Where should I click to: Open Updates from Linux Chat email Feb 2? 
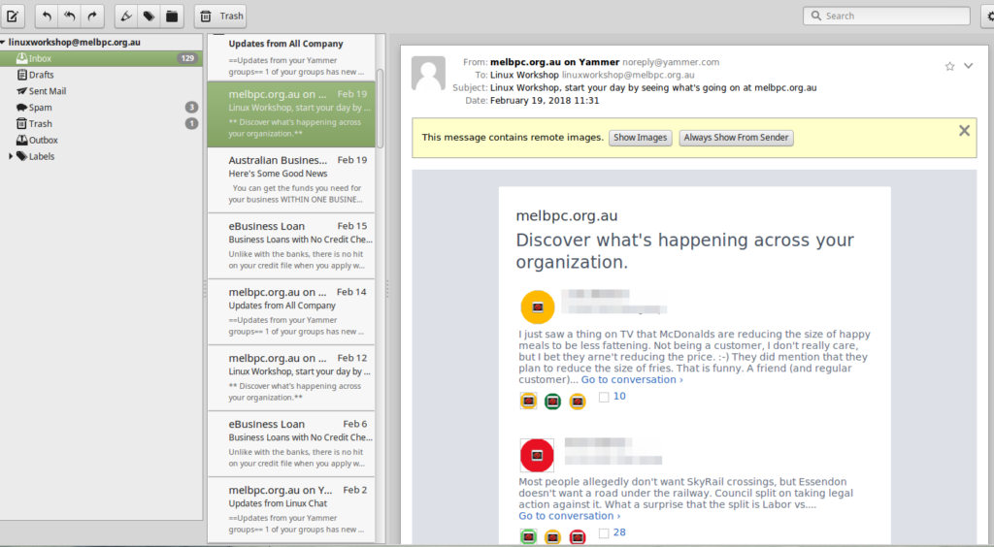pyautogui.click(x=291, y=509)
